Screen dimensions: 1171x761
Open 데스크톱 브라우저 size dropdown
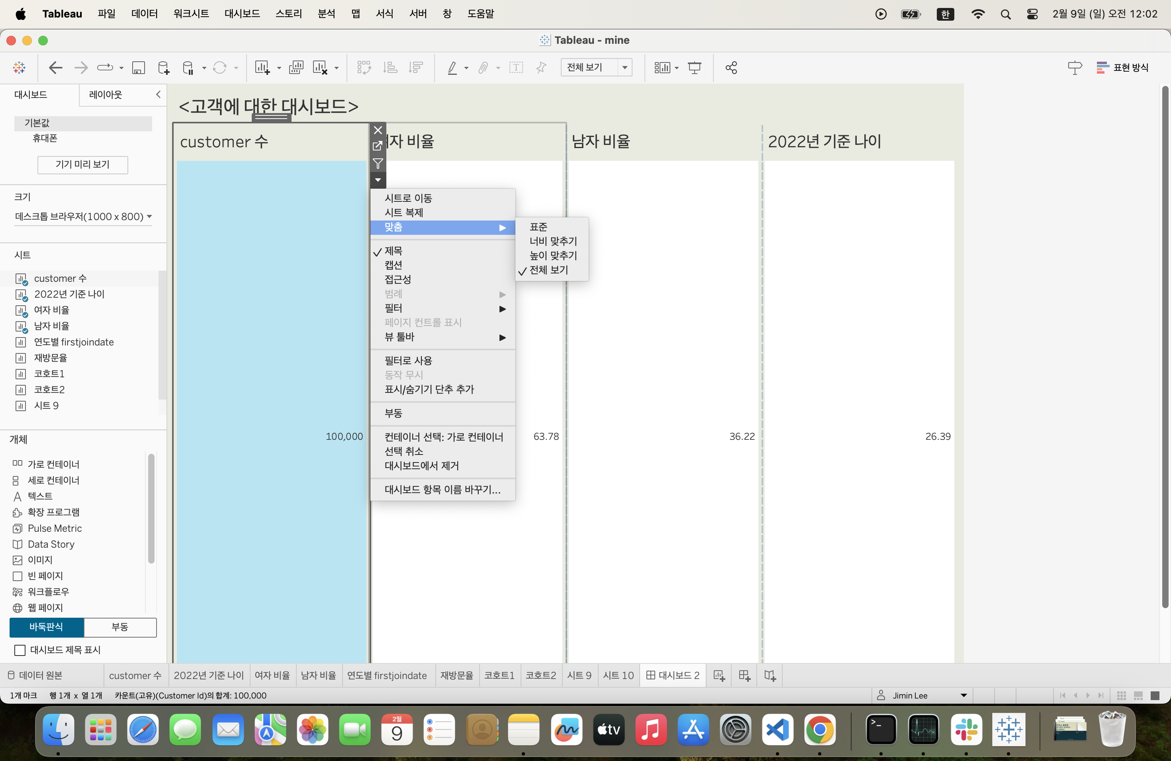click(x=83, y=217)
